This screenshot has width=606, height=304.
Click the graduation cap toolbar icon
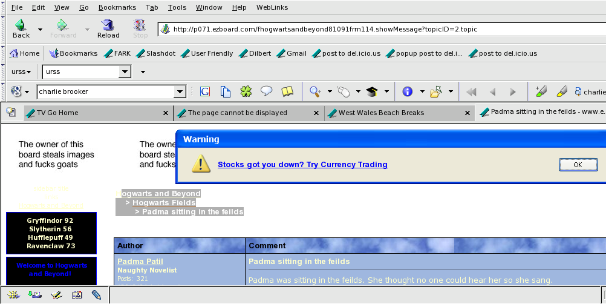(x=371, y=91)
